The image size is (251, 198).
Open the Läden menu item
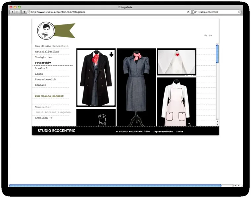point(39,74)
